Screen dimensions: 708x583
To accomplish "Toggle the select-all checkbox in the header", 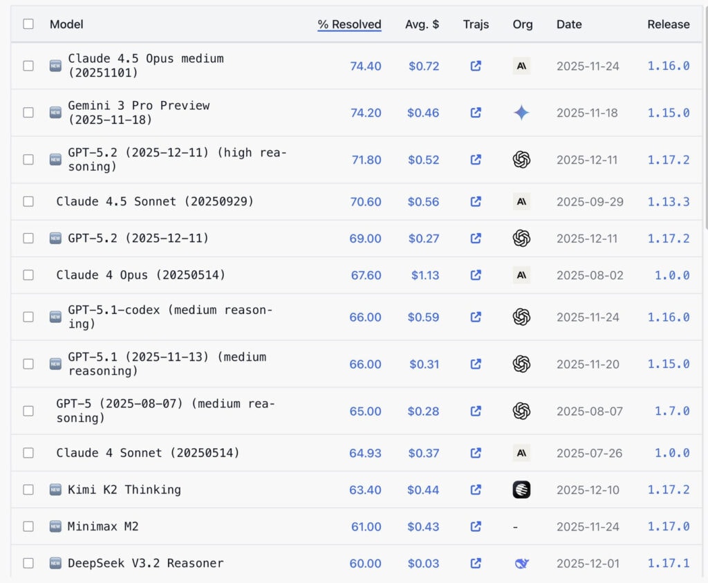I will 28,24.
